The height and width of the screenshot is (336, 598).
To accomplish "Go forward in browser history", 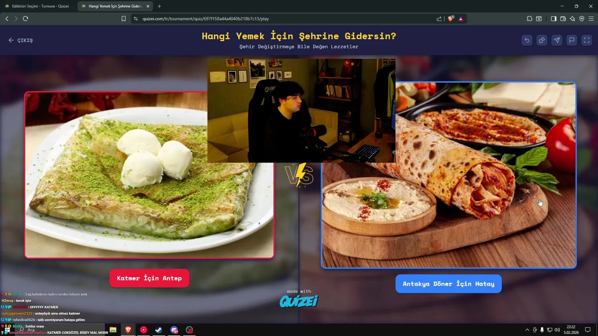I will click(x=16, y=19).
